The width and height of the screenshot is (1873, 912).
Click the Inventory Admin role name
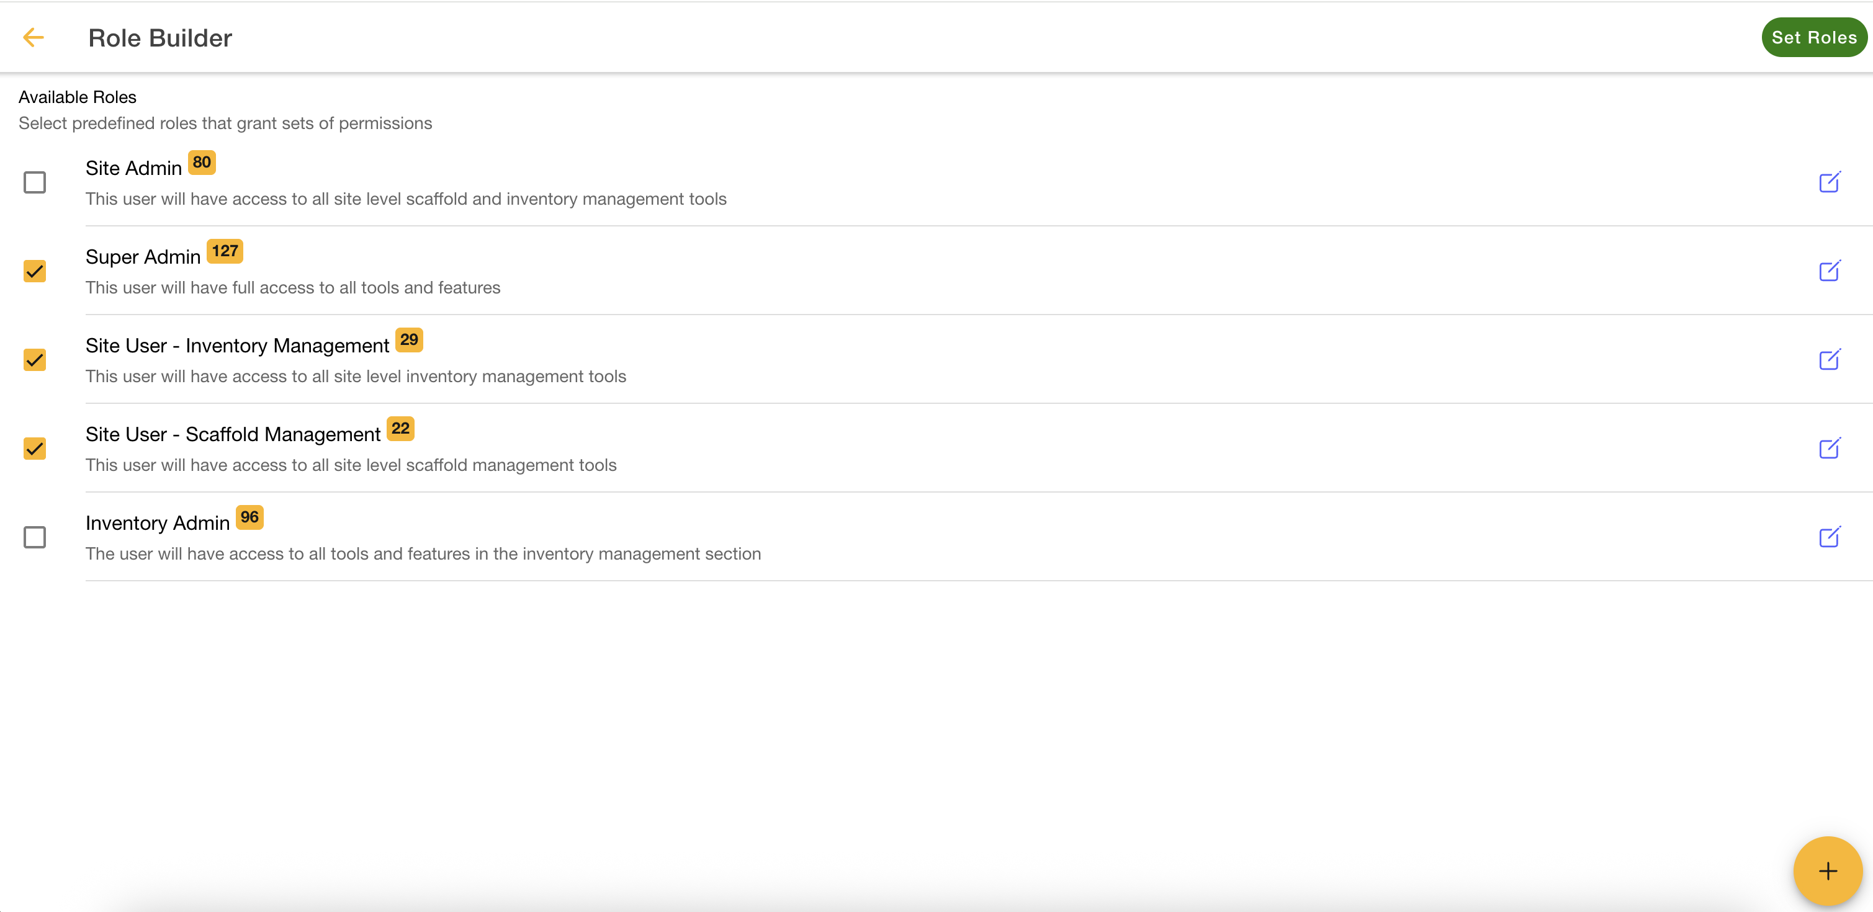pos(158,522)
